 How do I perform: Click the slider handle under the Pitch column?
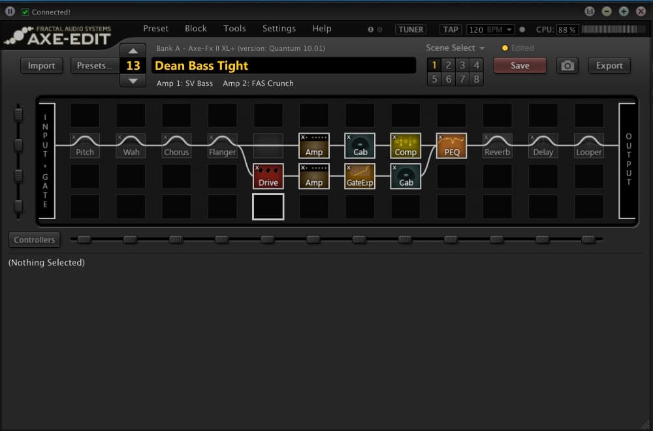pos(84,240)
